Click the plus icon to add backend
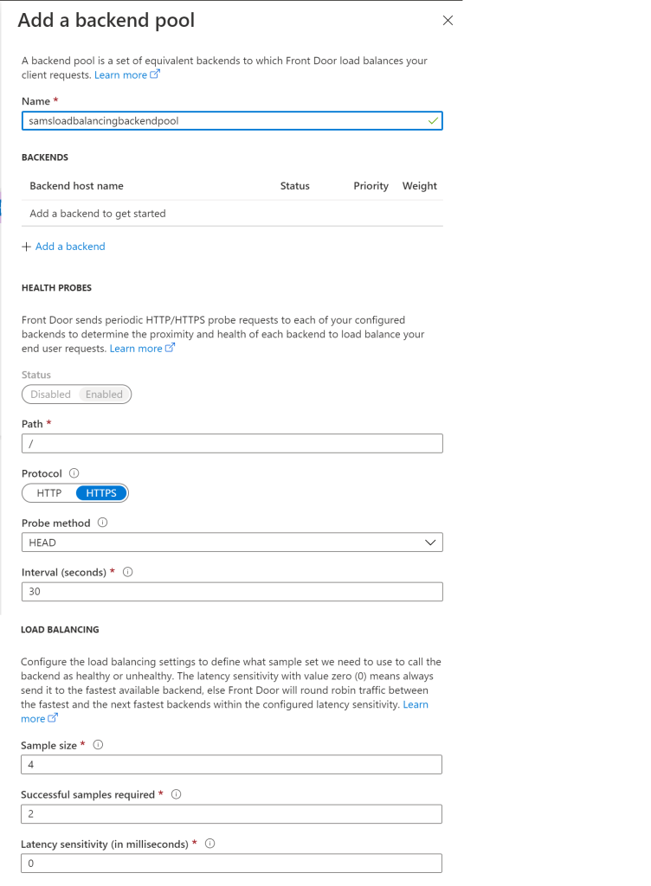The image size is (651, 886). (26, 247)
